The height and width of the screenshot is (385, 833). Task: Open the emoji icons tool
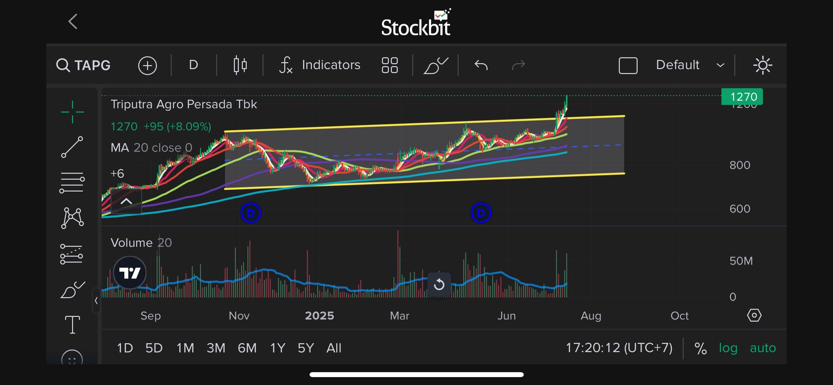coord(72,357)
